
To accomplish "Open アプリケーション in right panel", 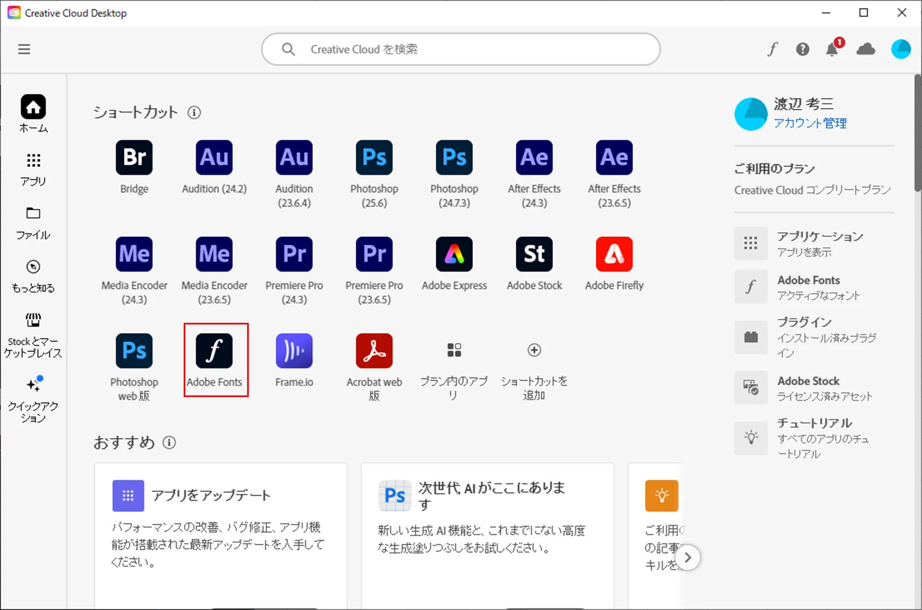I will click(x=814, y=243).
